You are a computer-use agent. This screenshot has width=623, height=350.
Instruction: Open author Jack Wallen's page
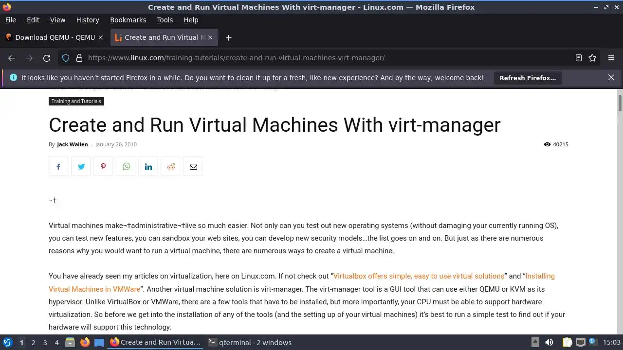[72, 144]
